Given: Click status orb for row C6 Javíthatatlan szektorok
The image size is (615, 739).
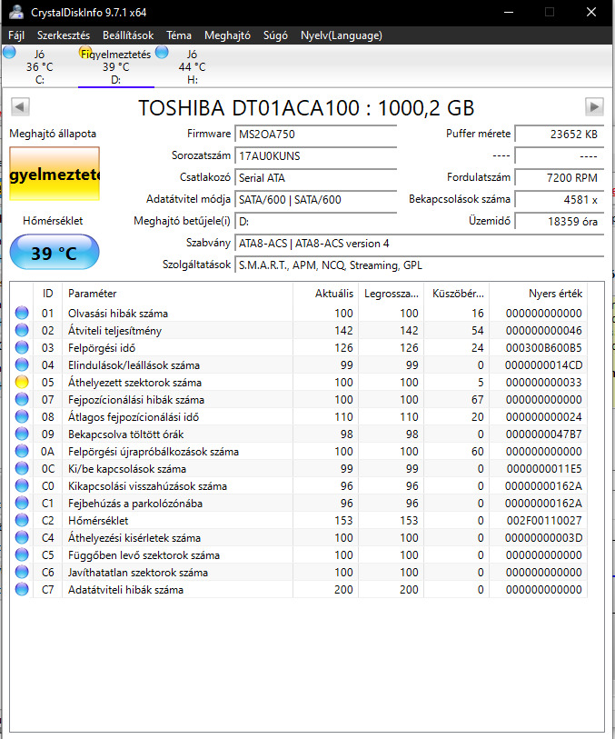Looking at the screenshot, I should pos(22,572).
